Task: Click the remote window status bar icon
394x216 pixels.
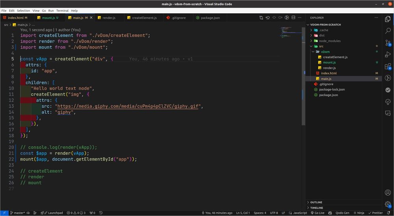Action: (x=4, y=213)
